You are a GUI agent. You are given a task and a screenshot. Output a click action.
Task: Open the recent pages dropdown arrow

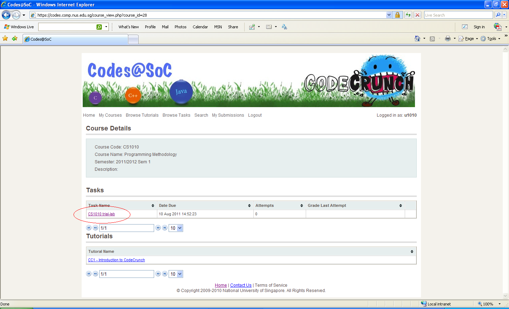point(24,15)
